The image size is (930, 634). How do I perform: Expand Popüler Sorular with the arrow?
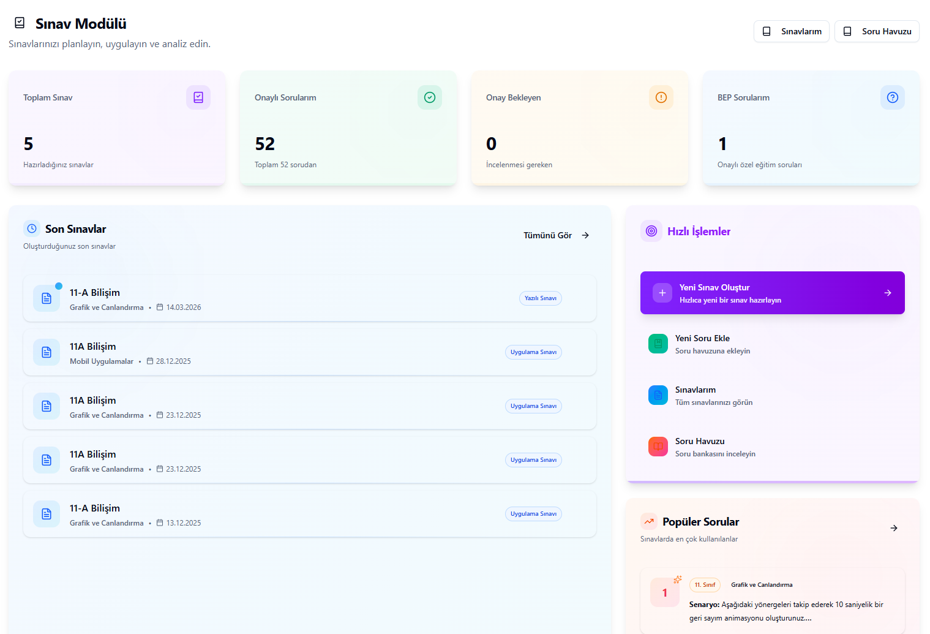click(894, 528)
